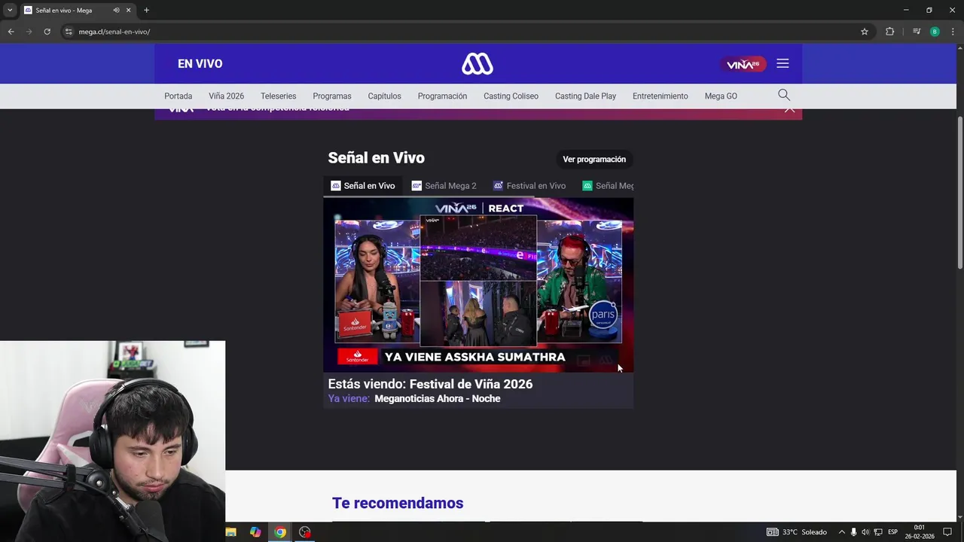Open the clock showing 26-02-2026
964x542 pixels.
tap(920, 532)
